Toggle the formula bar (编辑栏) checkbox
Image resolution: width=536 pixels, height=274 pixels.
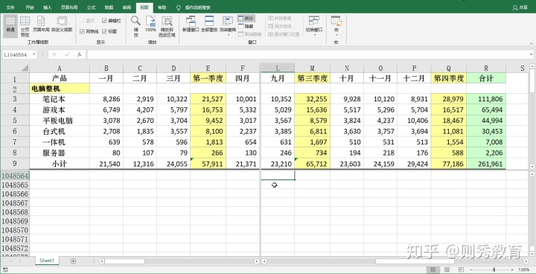[x=104, y=21]
